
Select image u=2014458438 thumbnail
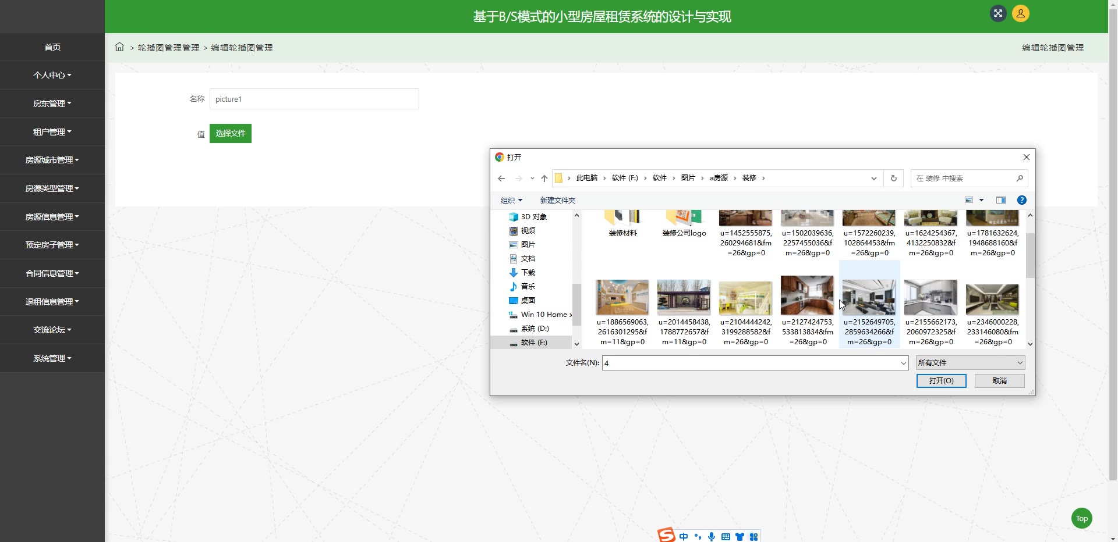(x=684, y=297)
